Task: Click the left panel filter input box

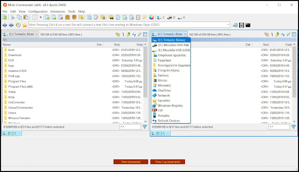Action: click(x=130, y=127)
